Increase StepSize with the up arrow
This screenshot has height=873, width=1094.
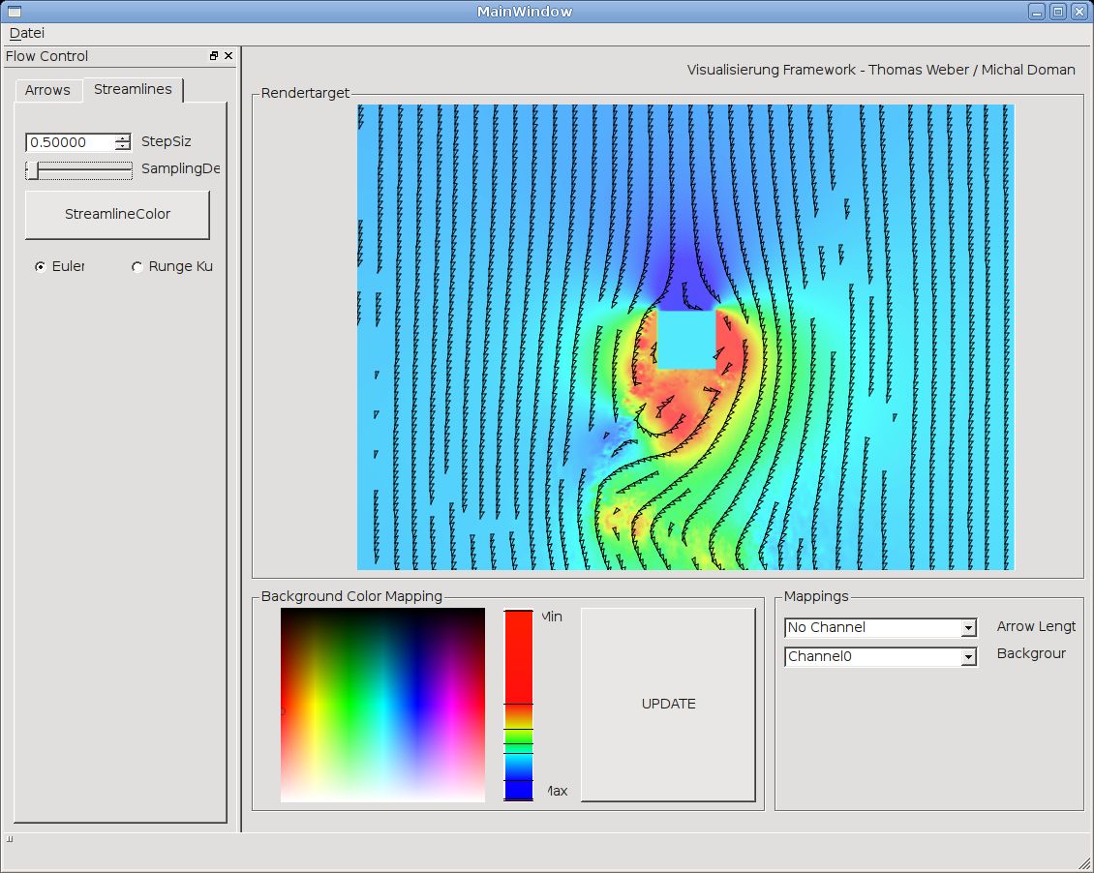(x=122, y=138)
